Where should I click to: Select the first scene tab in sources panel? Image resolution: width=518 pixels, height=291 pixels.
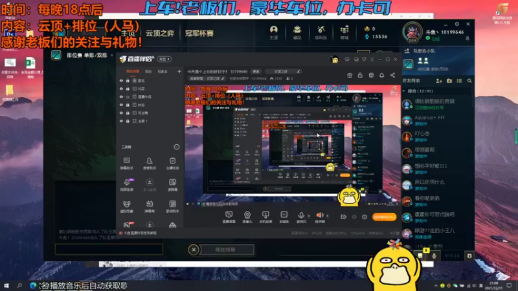pos(133,71)
